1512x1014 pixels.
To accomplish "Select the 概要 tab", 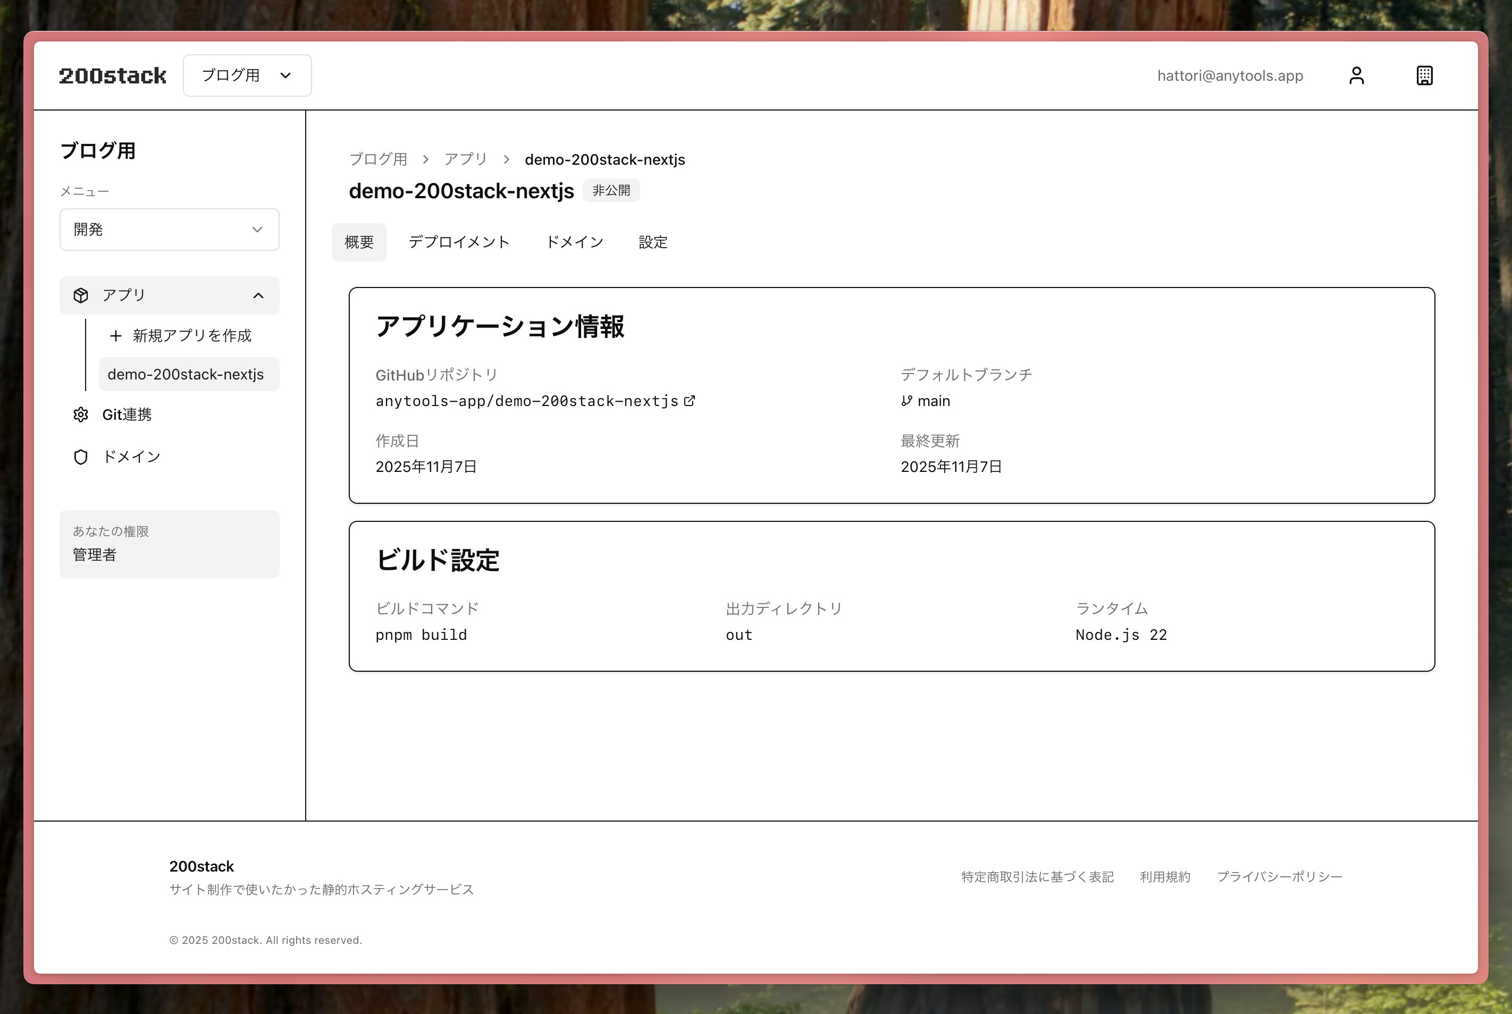I will click(x=359, y=242).
